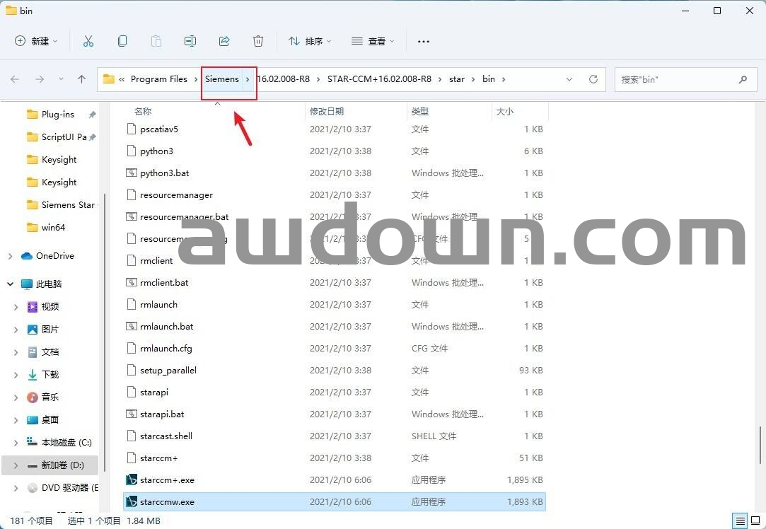This screenshot has width=766, height=529.
Task: Select the starccm+.exe application file
Action: 167,480
